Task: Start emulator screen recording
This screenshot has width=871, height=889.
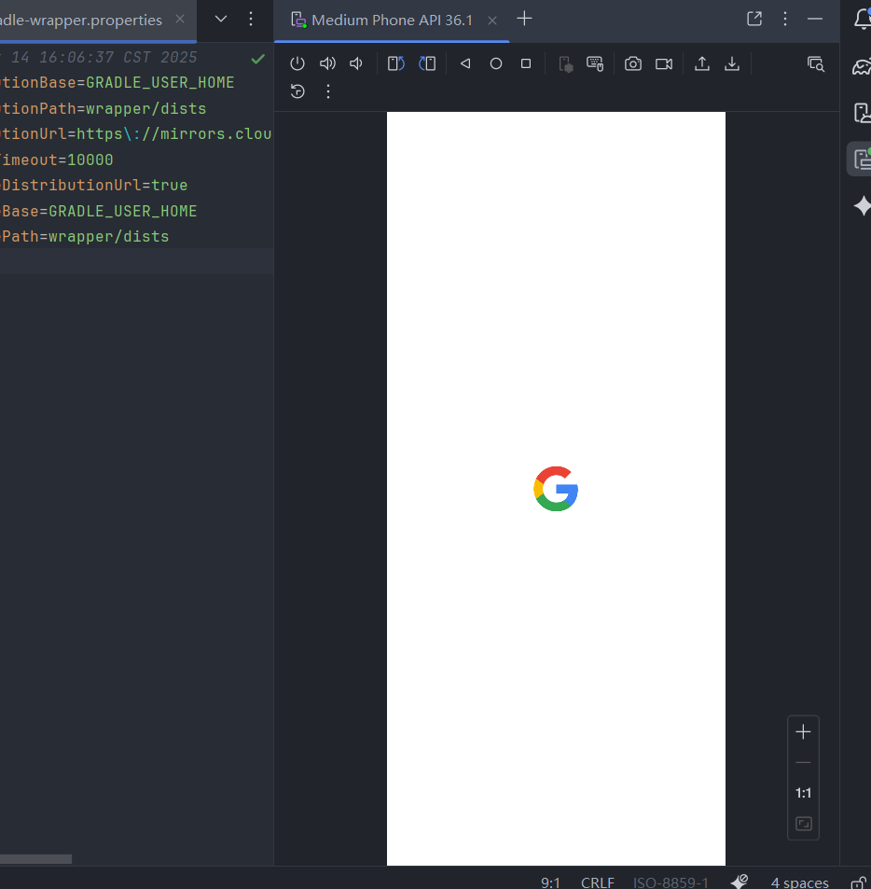Action: [664, 63]
